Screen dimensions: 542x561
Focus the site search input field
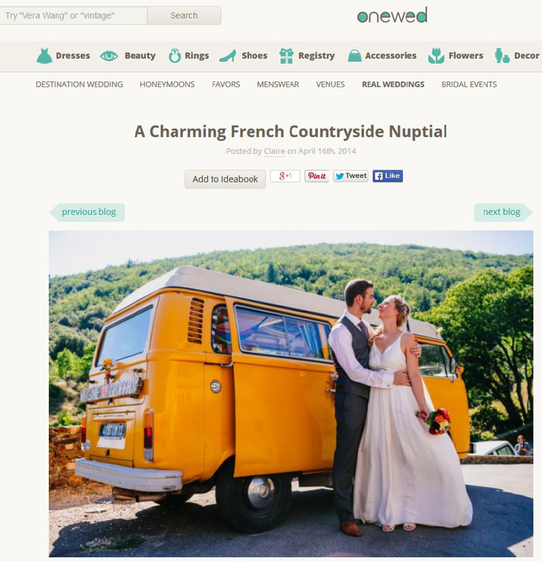pyautogui.click(x=73, y=16)
